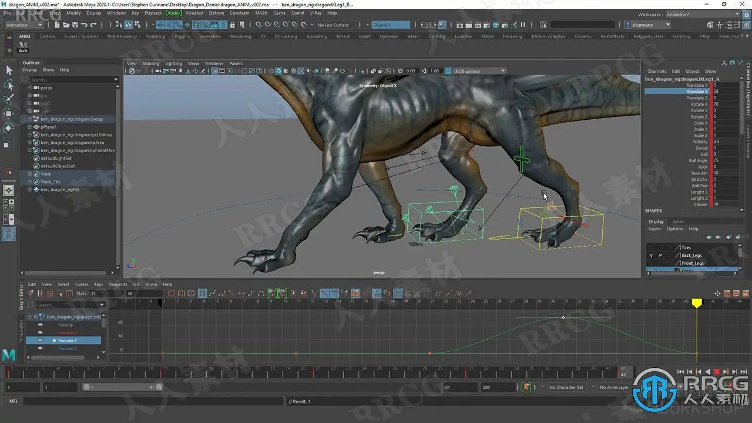
Task: Toggle the visibility box for Toes layer
Action: (651, 247)
